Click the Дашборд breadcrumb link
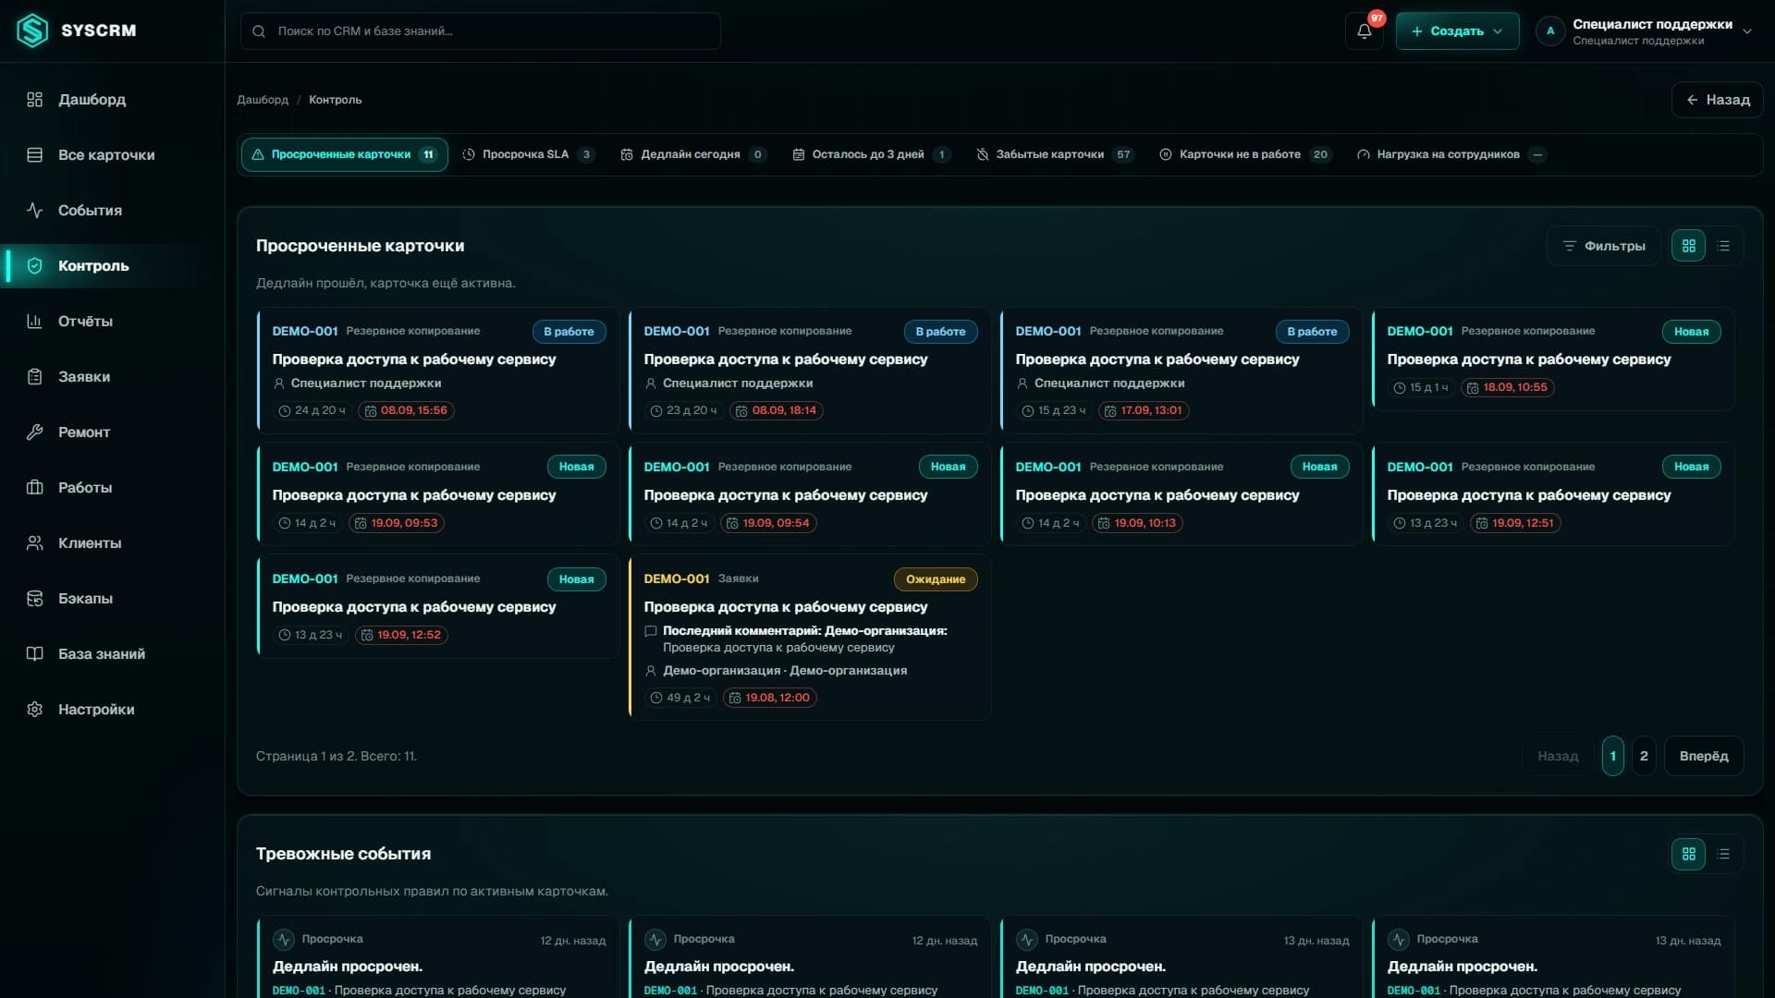The image size is (1775, 998). tap(263, 100)
